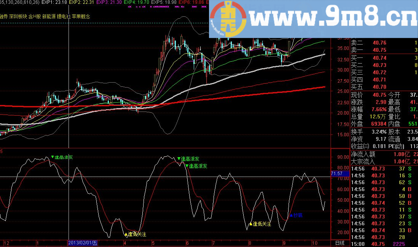
Task: Select the EXP2: 22.31 indicator readout
Action: coord(81,2)
